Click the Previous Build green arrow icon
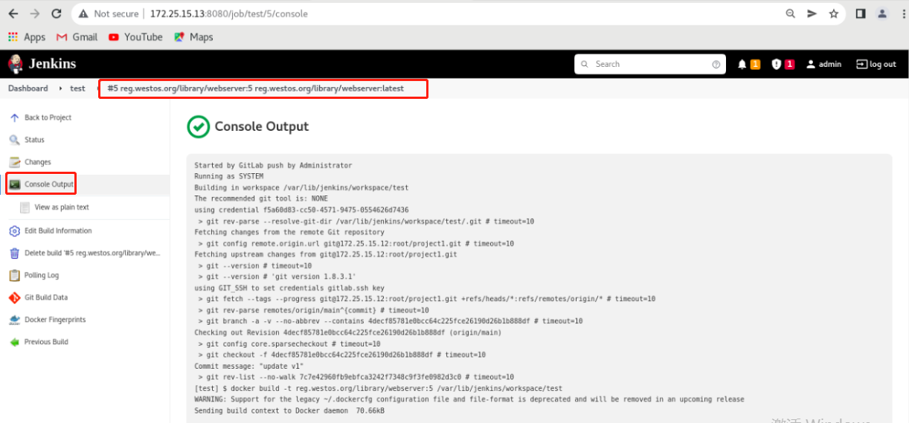Viewport: 909px width, 423px height. click(15, 342)
